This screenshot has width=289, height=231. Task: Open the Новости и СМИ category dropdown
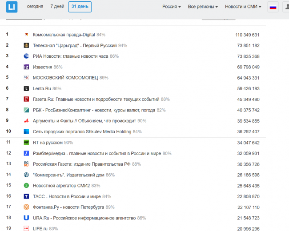click(243, 7)
